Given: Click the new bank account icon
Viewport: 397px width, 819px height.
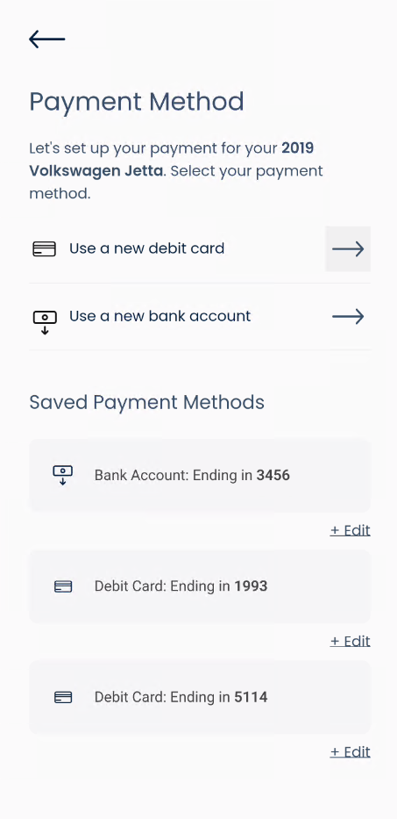Looking at the screenshot, I should (x=45, y=322).
